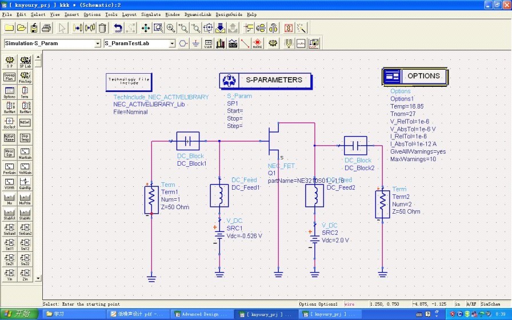Click the palette scroll up arrow
Viewport: 512px width, 320px height.
click(x=38, y=58)
